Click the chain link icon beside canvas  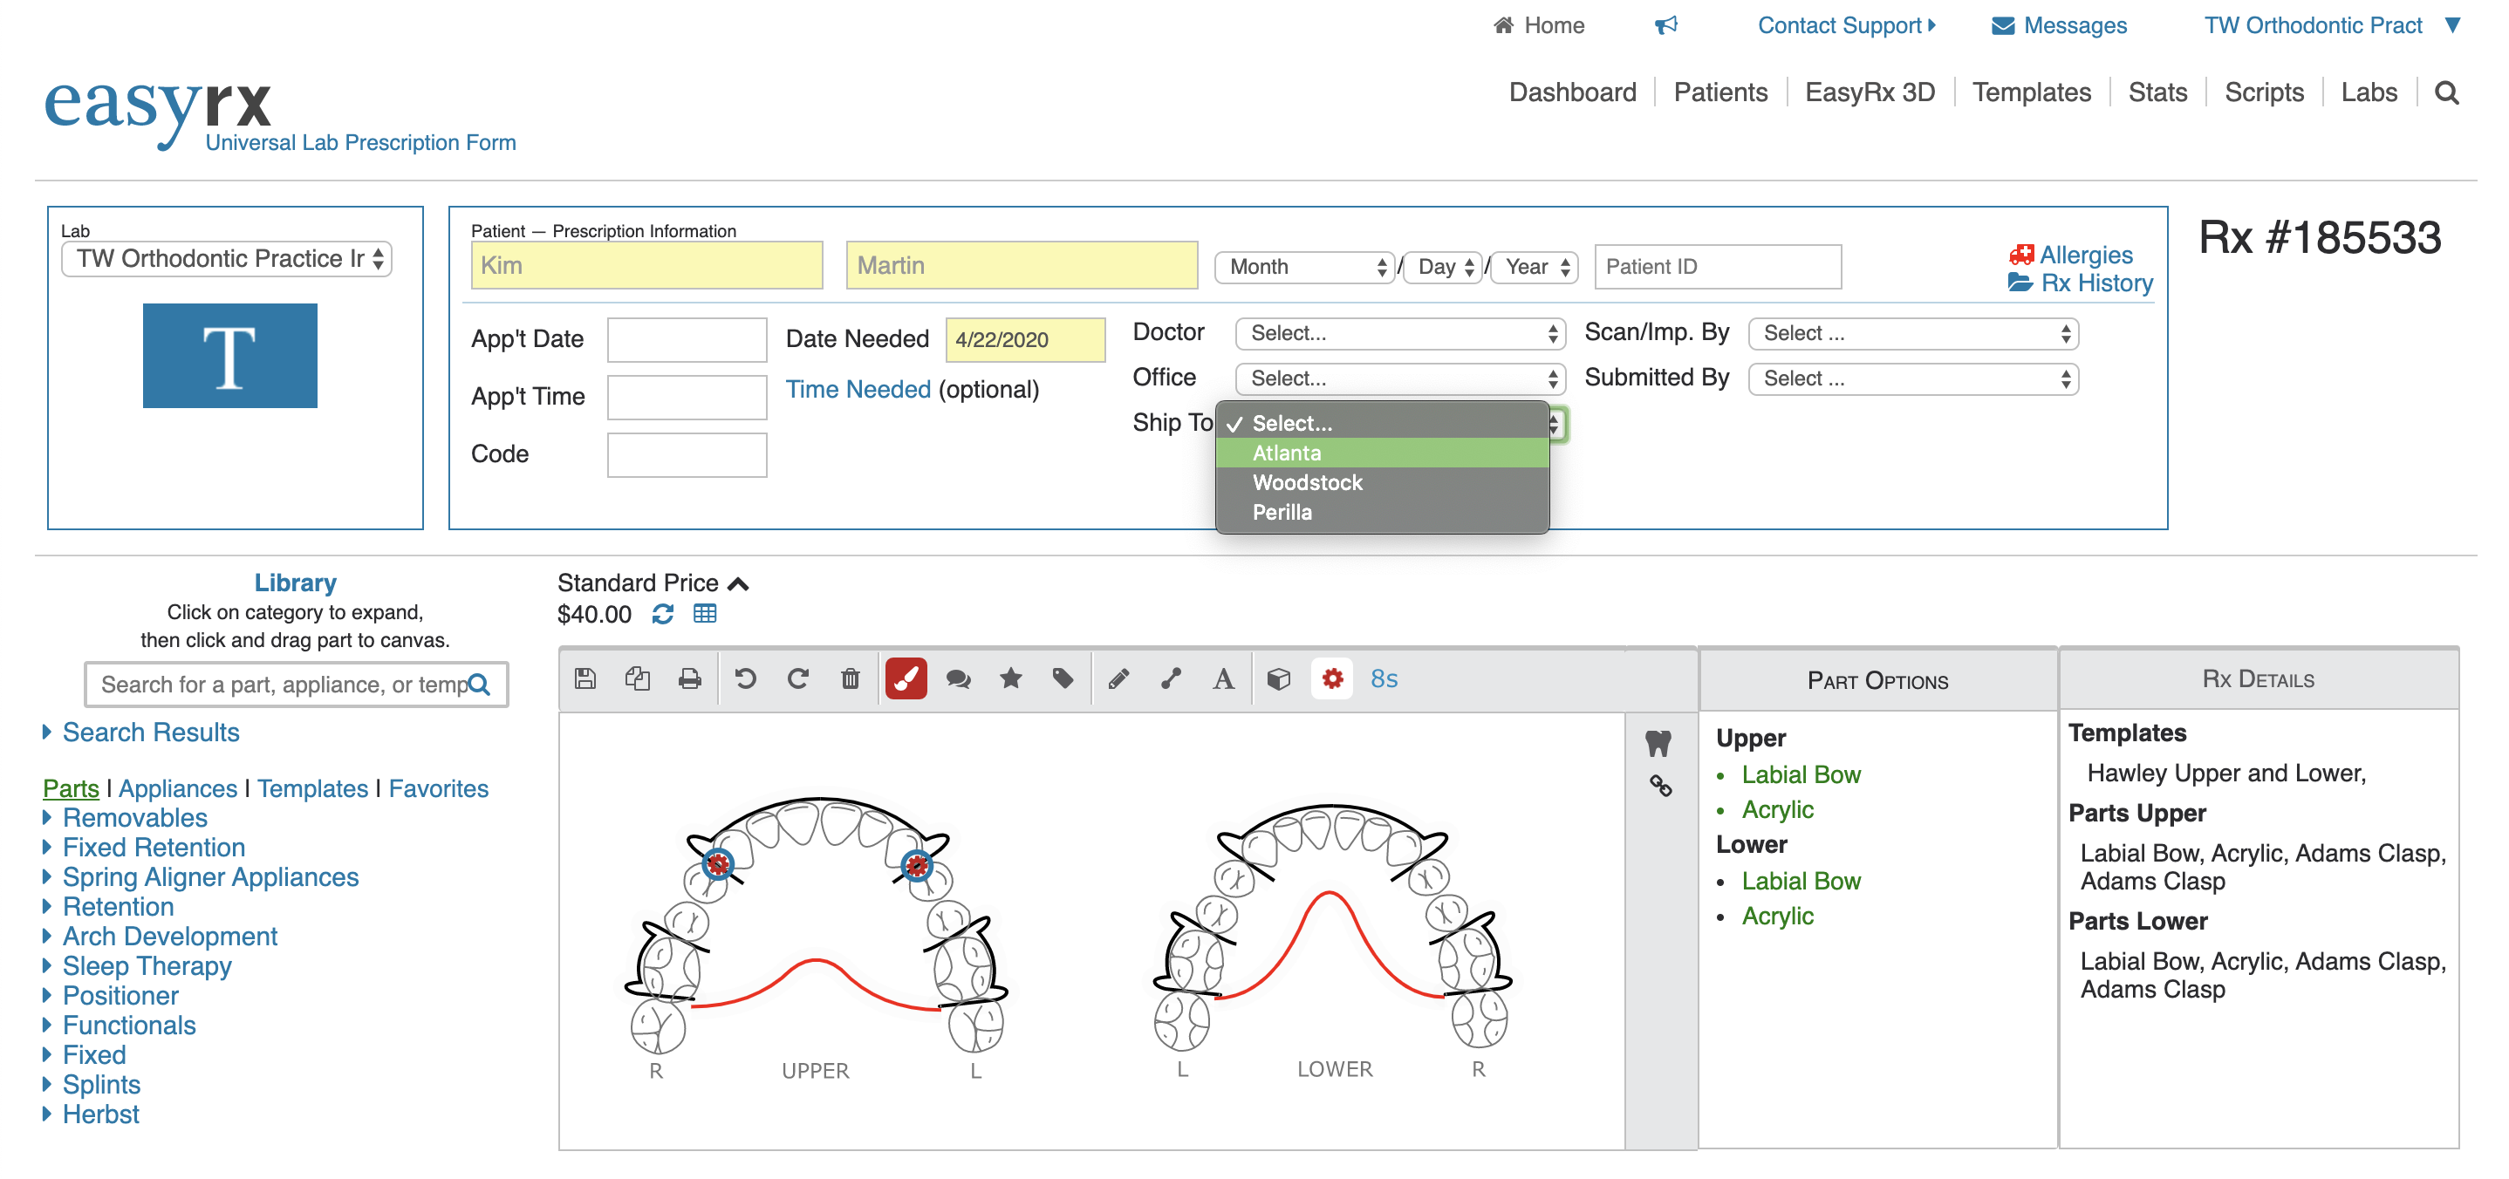[x=1659, y=786]
